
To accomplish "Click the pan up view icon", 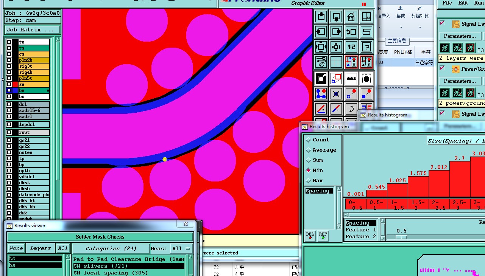I will coord(321,17).
